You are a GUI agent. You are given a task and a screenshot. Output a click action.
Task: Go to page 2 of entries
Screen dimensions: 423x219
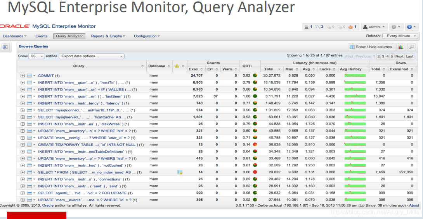tap(378, 56)
